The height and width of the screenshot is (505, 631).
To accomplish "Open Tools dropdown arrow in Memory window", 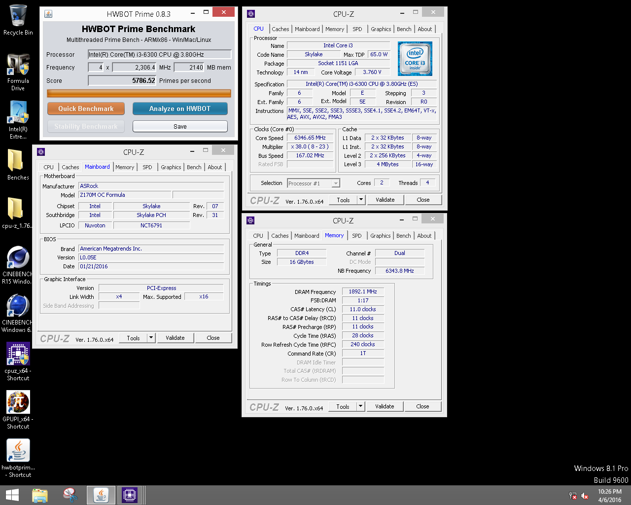I will pyautogui.click(x=360, y=406).
